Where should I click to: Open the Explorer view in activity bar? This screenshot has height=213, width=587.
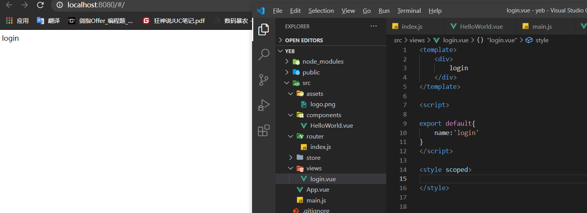(x=264, y=29)
